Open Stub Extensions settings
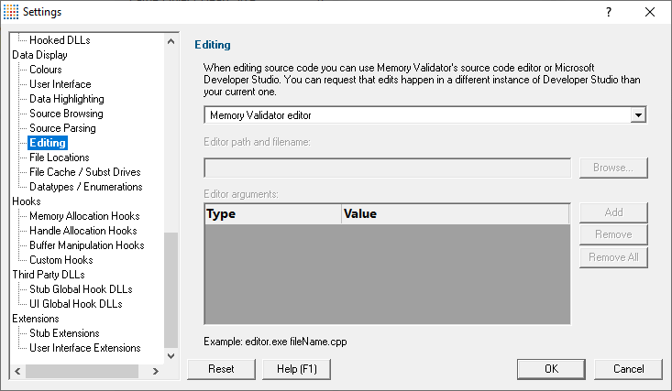The image size is (672, 391). (64, 333)
